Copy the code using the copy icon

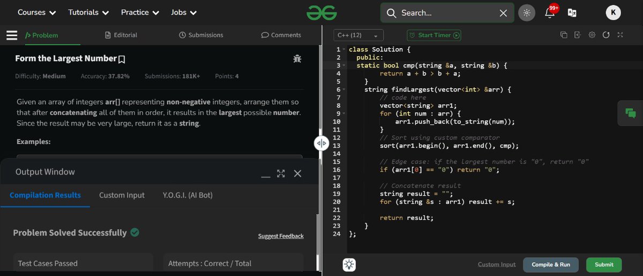(564, 35)
